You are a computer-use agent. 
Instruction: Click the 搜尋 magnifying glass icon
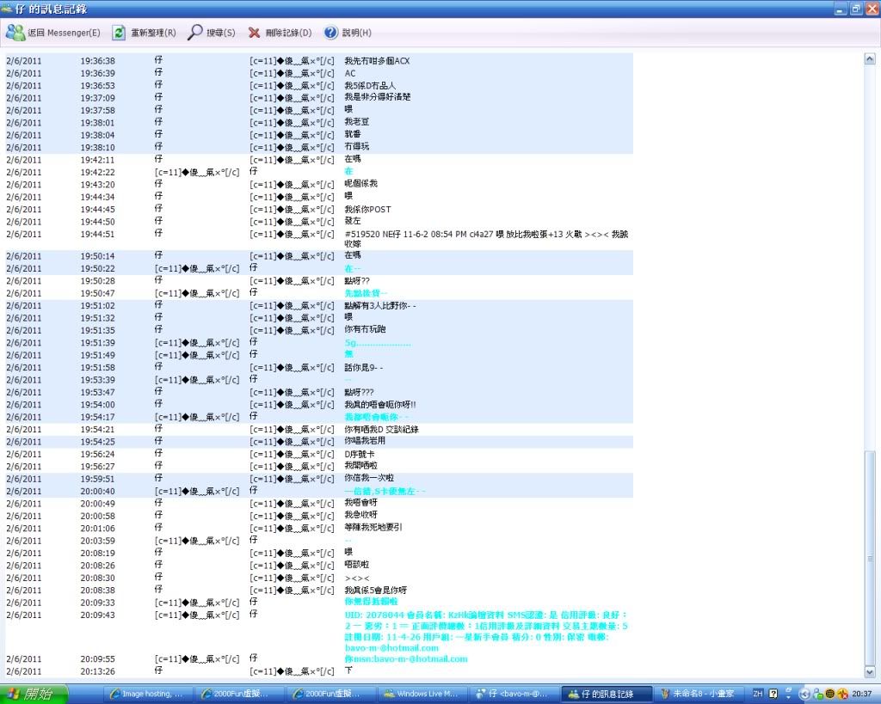click(195, 33)
